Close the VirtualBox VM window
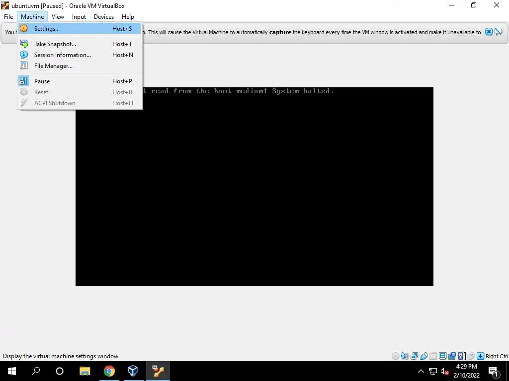 point(497,5)
